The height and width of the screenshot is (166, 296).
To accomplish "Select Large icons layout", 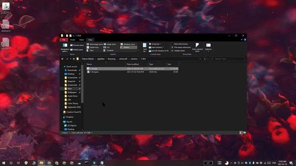I will pos(110,44).
